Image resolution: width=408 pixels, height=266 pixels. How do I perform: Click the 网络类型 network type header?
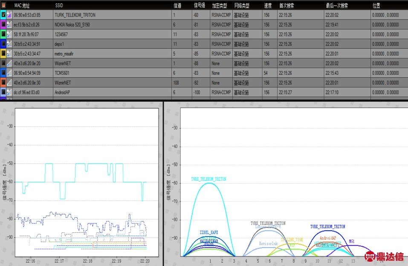(x=242, y=6)
